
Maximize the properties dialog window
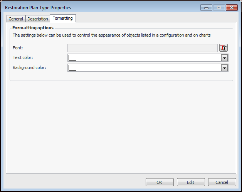pyautogui.click(x=218, y=8)
